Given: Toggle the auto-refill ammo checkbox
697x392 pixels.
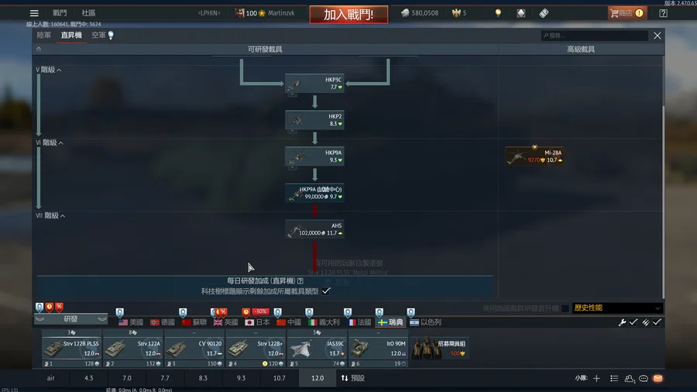Looking at the screenshot, I should coord(657,322).
